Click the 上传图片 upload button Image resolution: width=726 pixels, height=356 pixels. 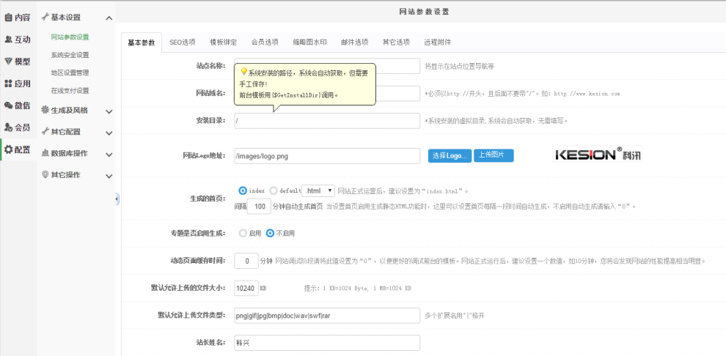(x=494, y=155)
